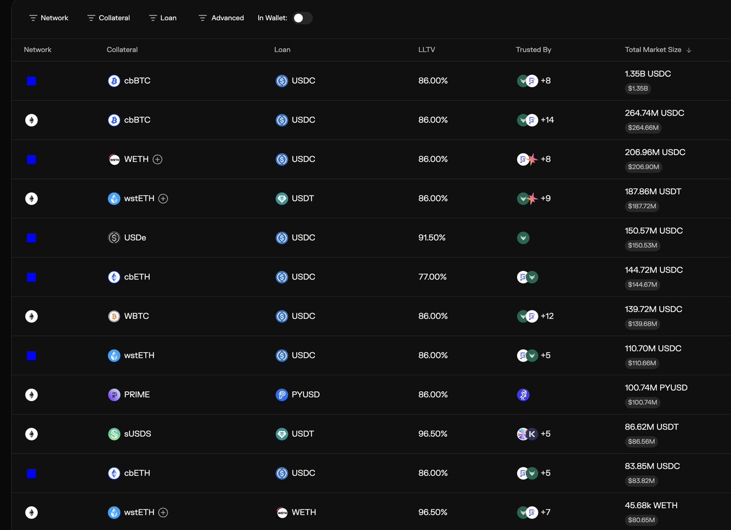Click the PYUSD loan name
Image resolution: width=731 pixels, height=530 pixels.
click(306, 395)
